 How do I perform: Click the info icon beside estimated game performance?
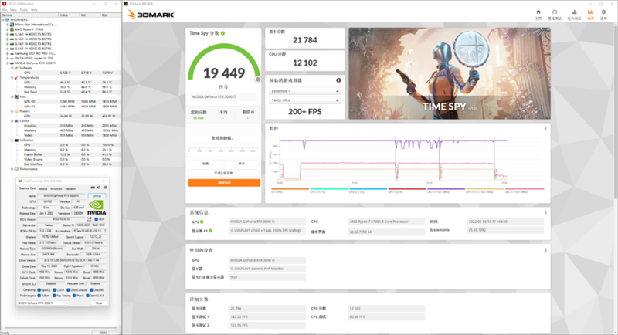click(x=338, y=80)
